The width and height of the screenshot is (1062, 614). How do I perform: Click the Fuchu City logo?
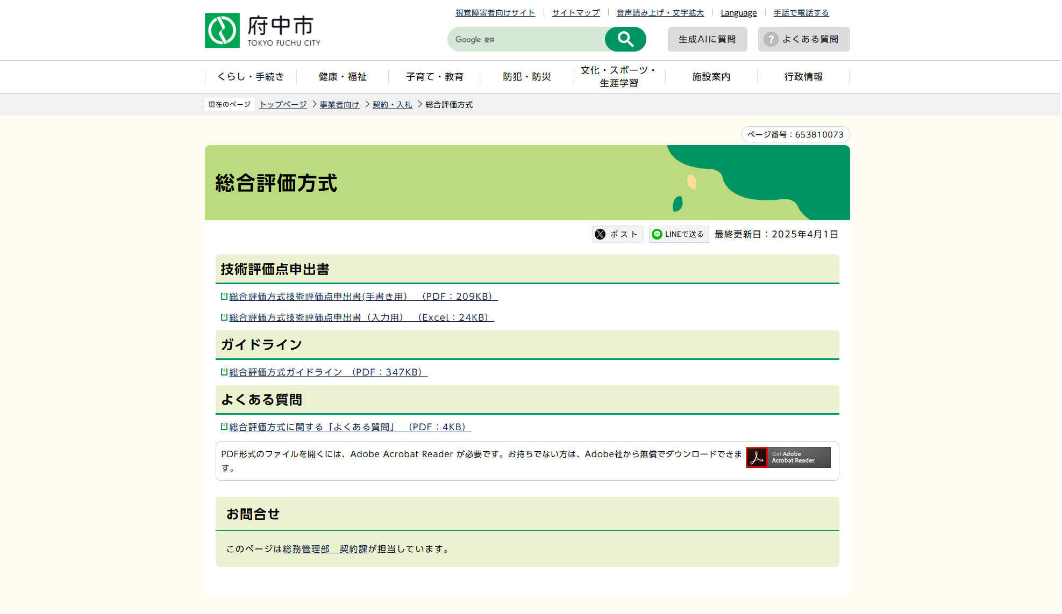(262, 31)
